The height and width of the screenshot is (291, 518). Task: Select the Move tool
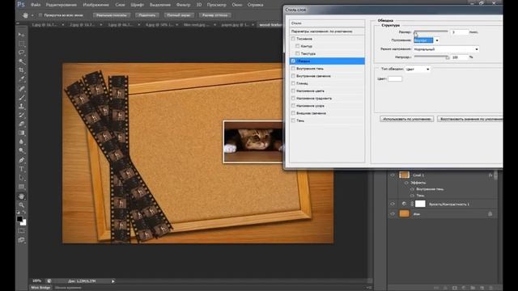point(22,35)
